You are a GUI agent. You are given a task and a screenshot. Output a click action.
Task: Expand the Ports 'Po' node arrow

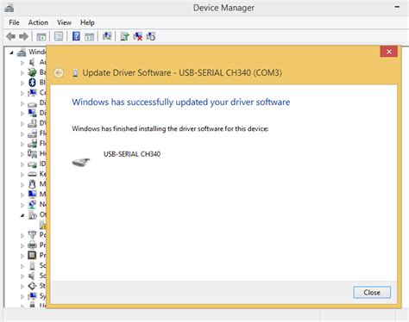[x=22, y=235]
